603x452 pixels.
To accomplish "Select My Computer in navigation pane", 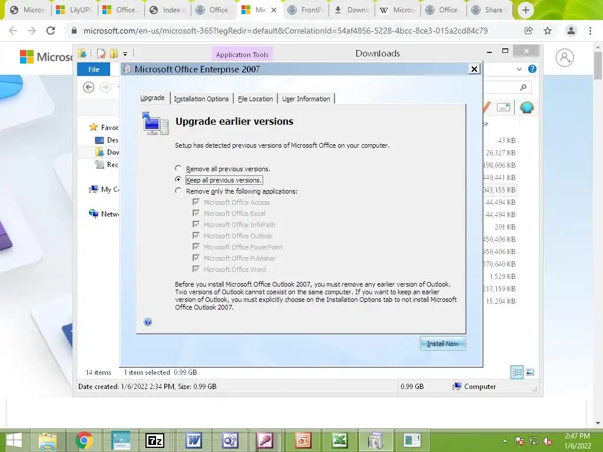I will (x=104, y=189).
